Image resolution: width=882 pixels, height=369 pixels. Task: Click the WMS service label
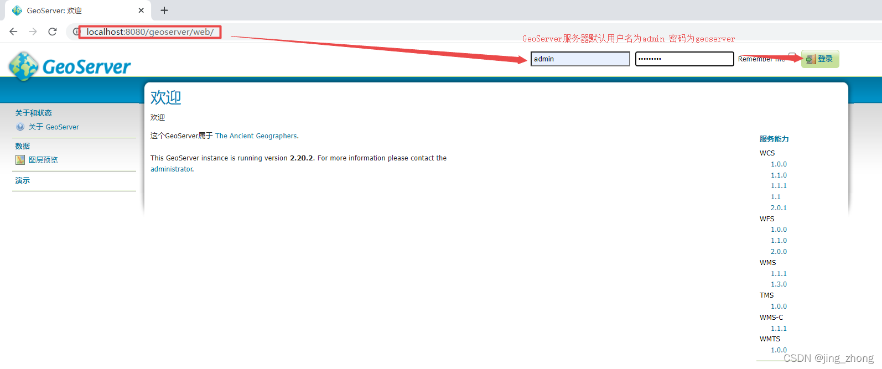pyautogui.click(x=767, y=263)
